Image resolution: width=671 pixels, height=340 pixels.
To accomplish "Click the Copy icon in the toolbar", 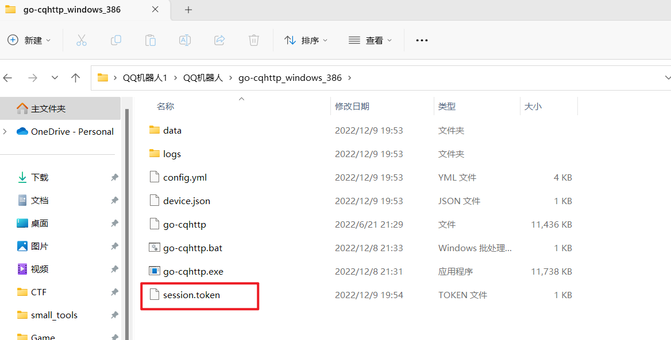I will (x=115, y=40).
